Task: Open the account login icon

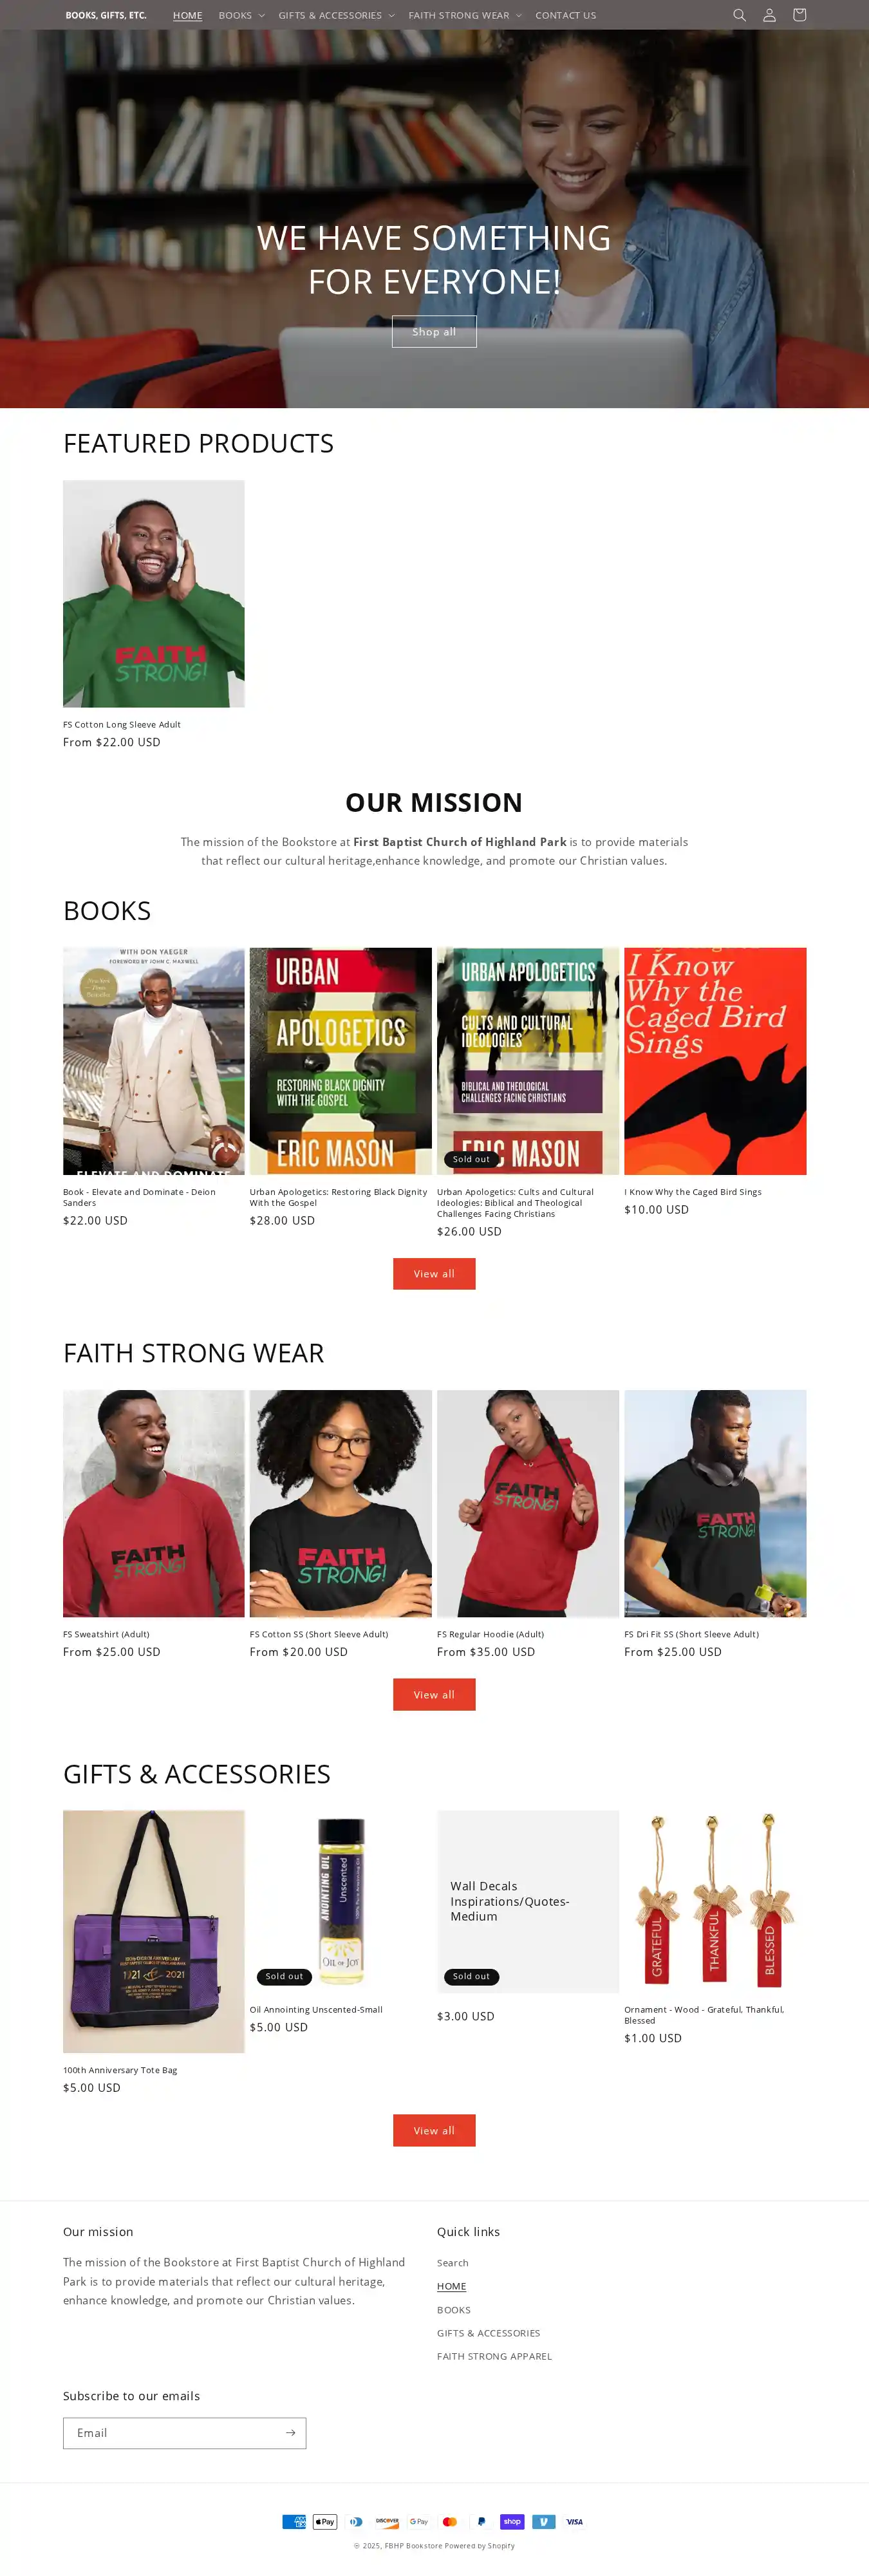Action: click(769, 15)
